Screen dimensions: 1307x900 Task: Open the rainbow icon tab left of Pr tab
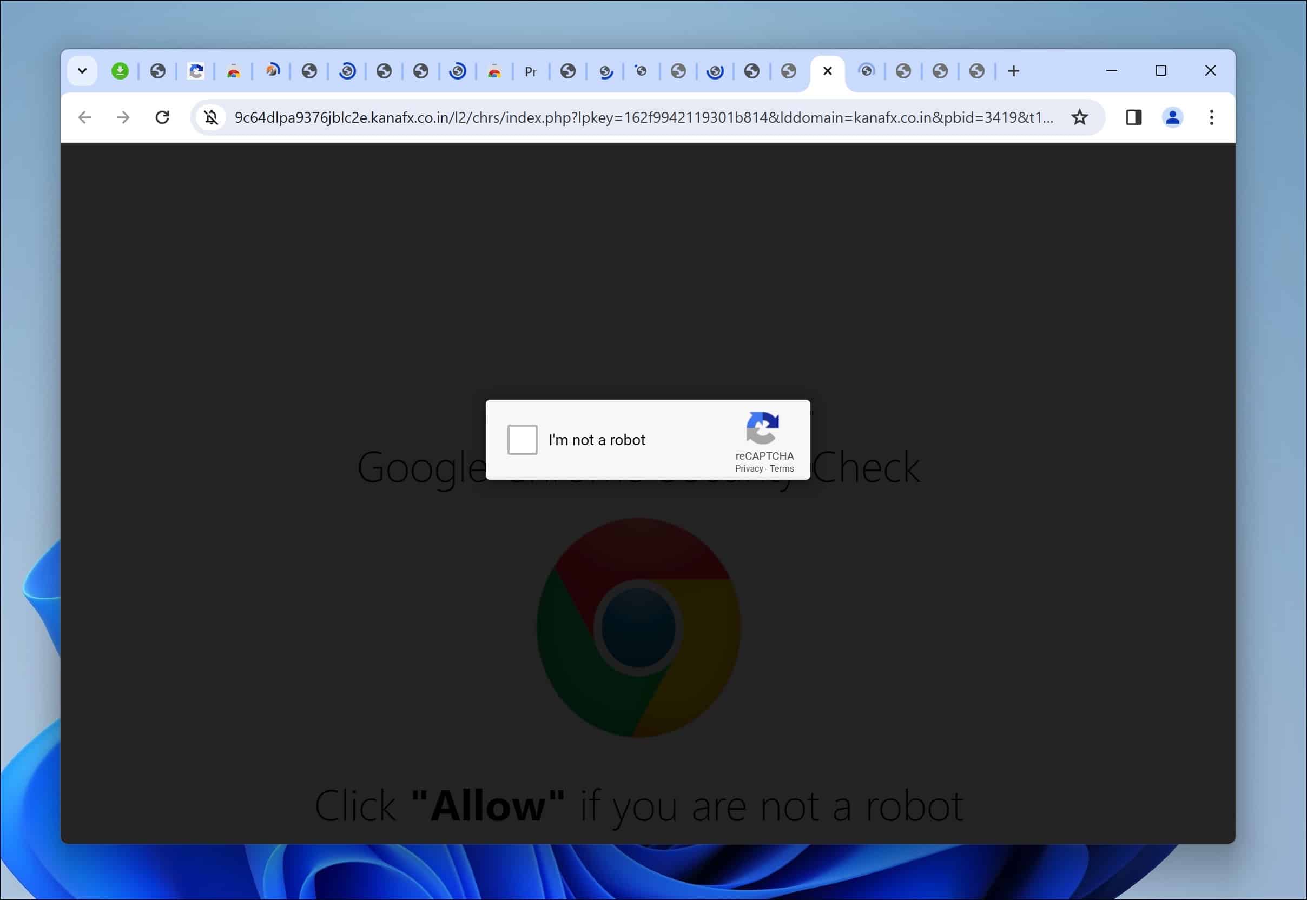click(x=494, y=71)
